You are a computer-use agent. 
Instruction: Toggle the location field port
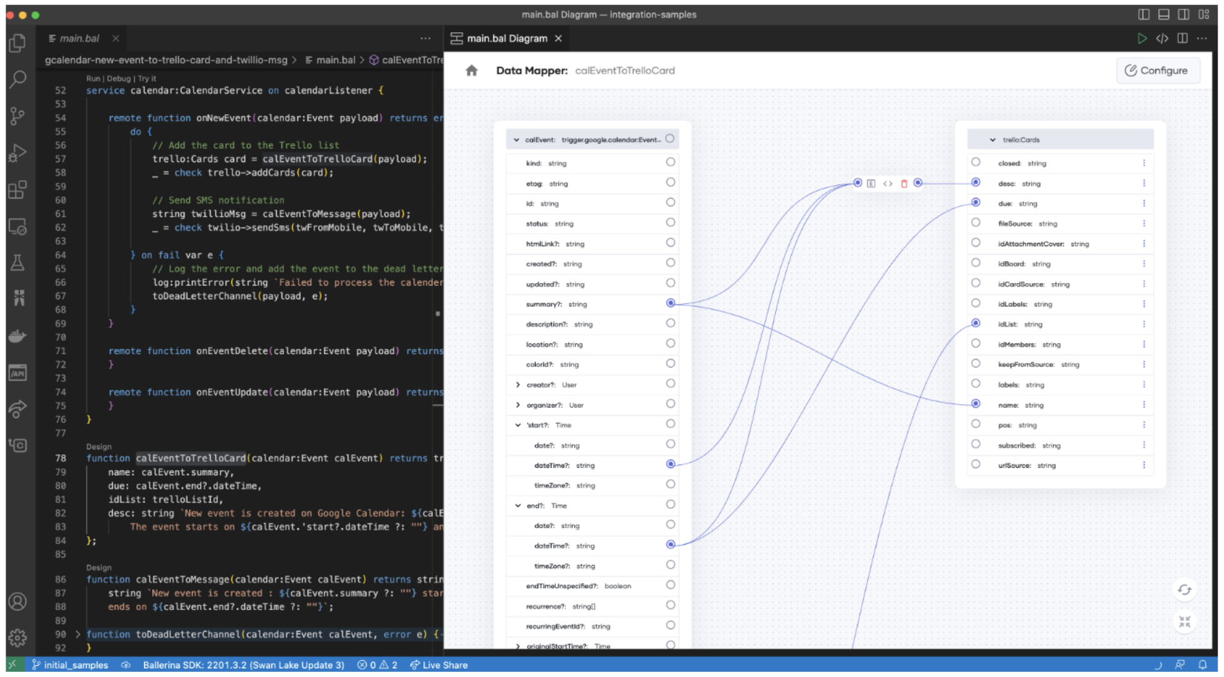tap(670, 344)
